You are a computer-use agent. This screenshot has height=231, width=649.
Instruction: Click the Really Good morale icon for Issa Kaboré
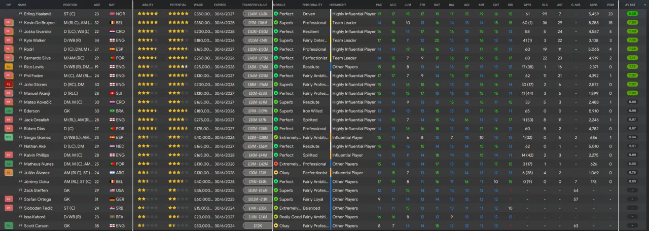point(276,217)
